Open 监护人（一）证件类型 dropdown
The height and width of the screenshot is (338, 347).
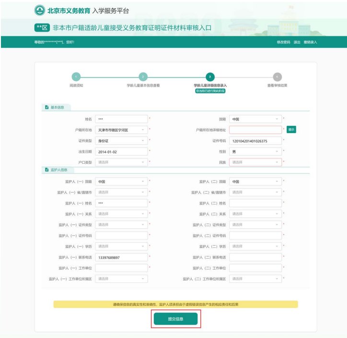pos(121,225)
